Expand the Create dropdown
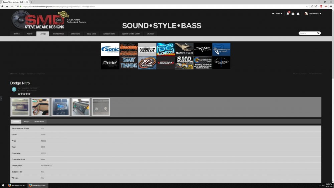Screen dimensions: 334x188 pos(277,14)
